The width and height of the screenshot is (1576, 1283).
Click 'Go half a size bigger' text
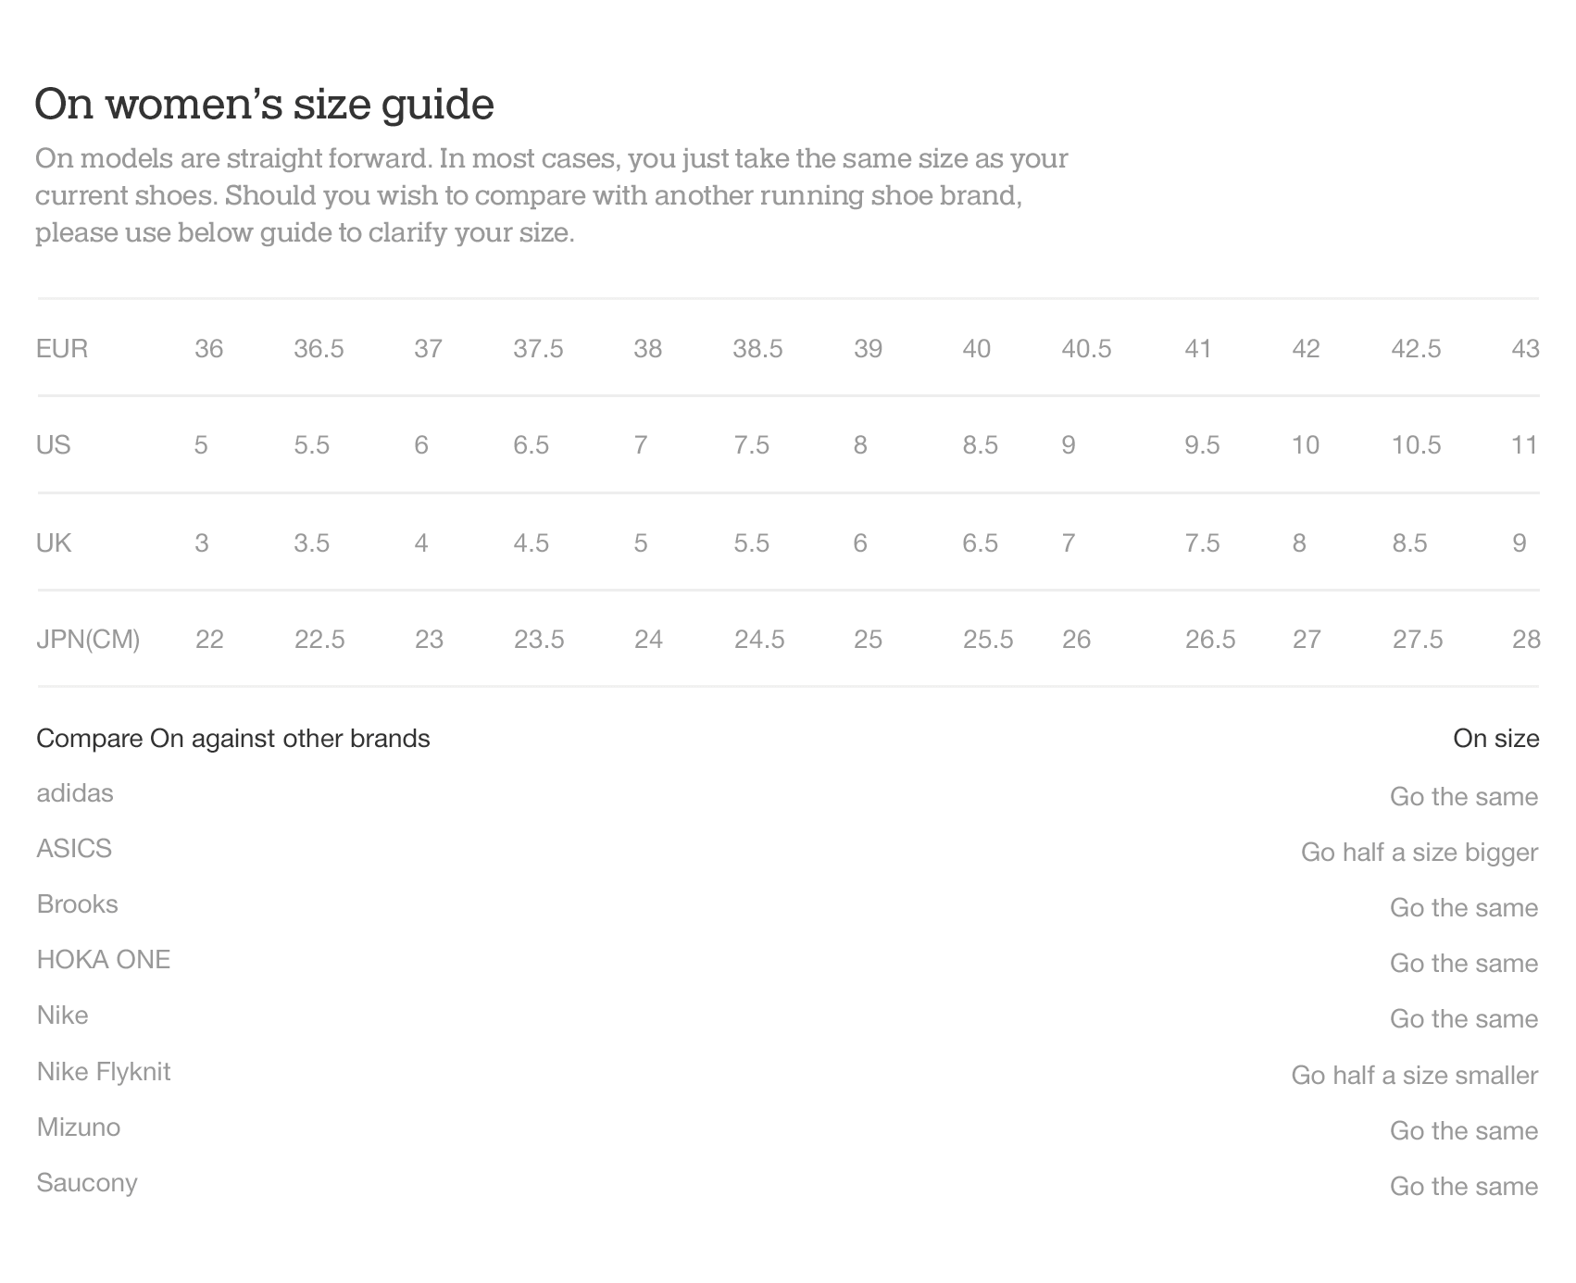1420,853
